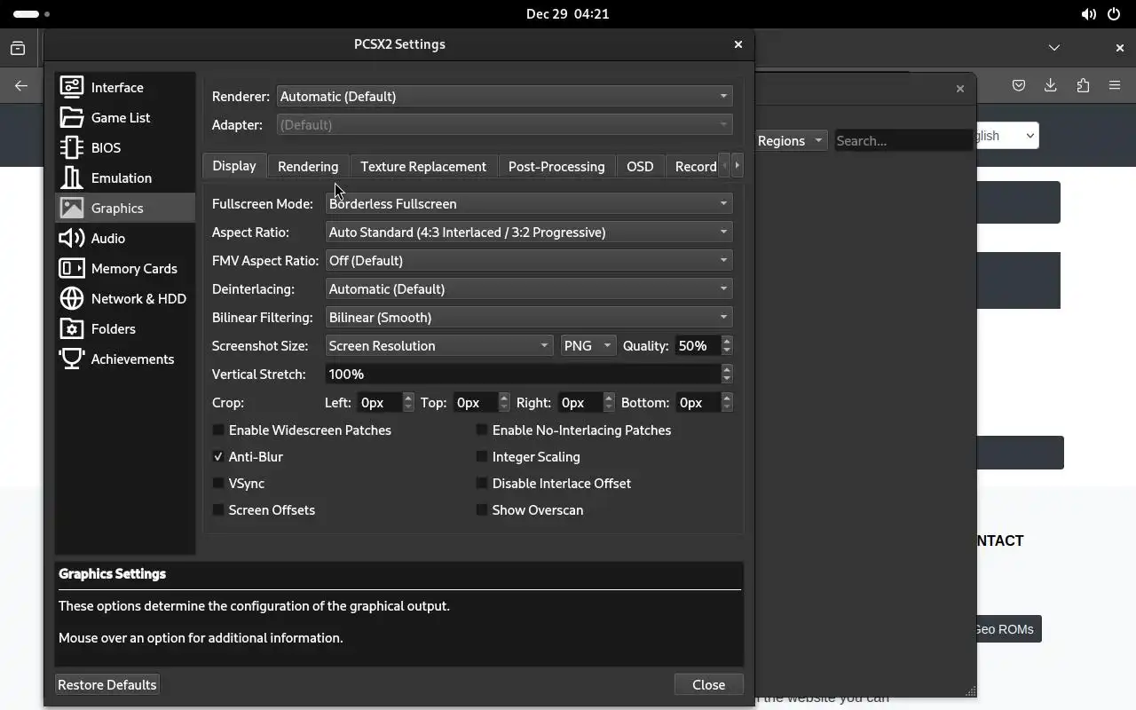Enable the Screen Offsets checkbox
Image resolution: width=1136 pixels, height=710 pixels.
[x=218, y=509]
